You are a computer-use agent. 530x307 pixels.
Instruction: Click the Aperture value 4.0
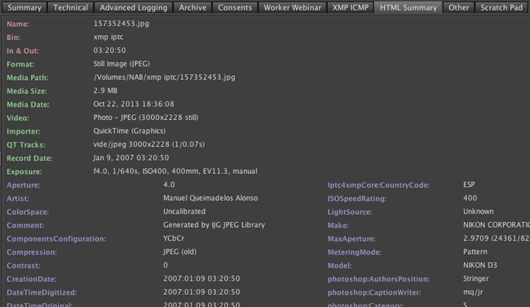[x=169, y=185]
